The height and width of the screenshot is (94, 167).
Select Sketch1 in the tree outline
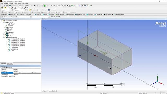point(13,24)
